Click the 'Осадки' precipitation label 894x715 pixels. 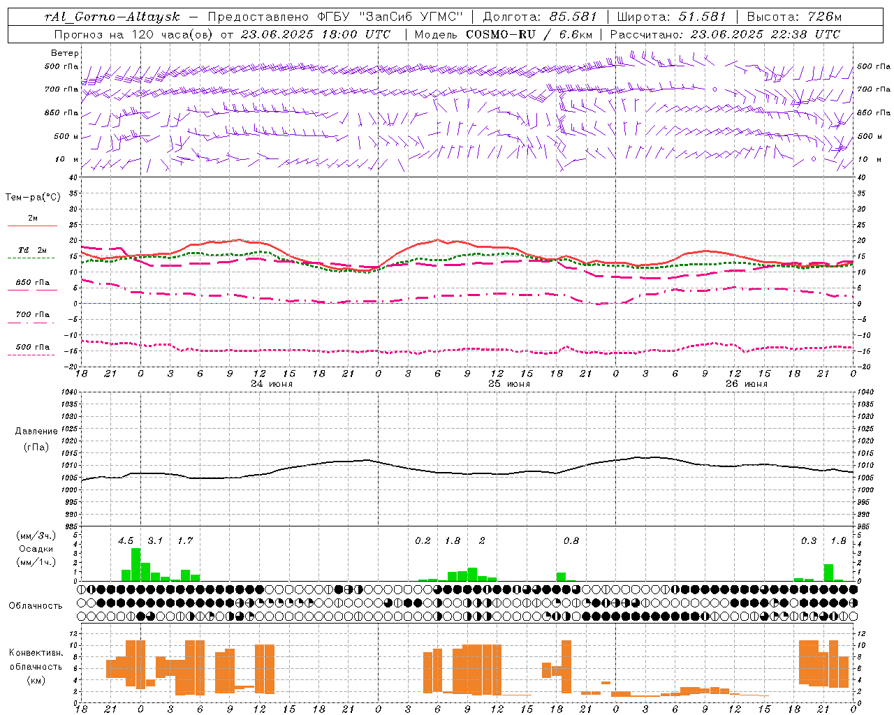(x=36, y=549)
